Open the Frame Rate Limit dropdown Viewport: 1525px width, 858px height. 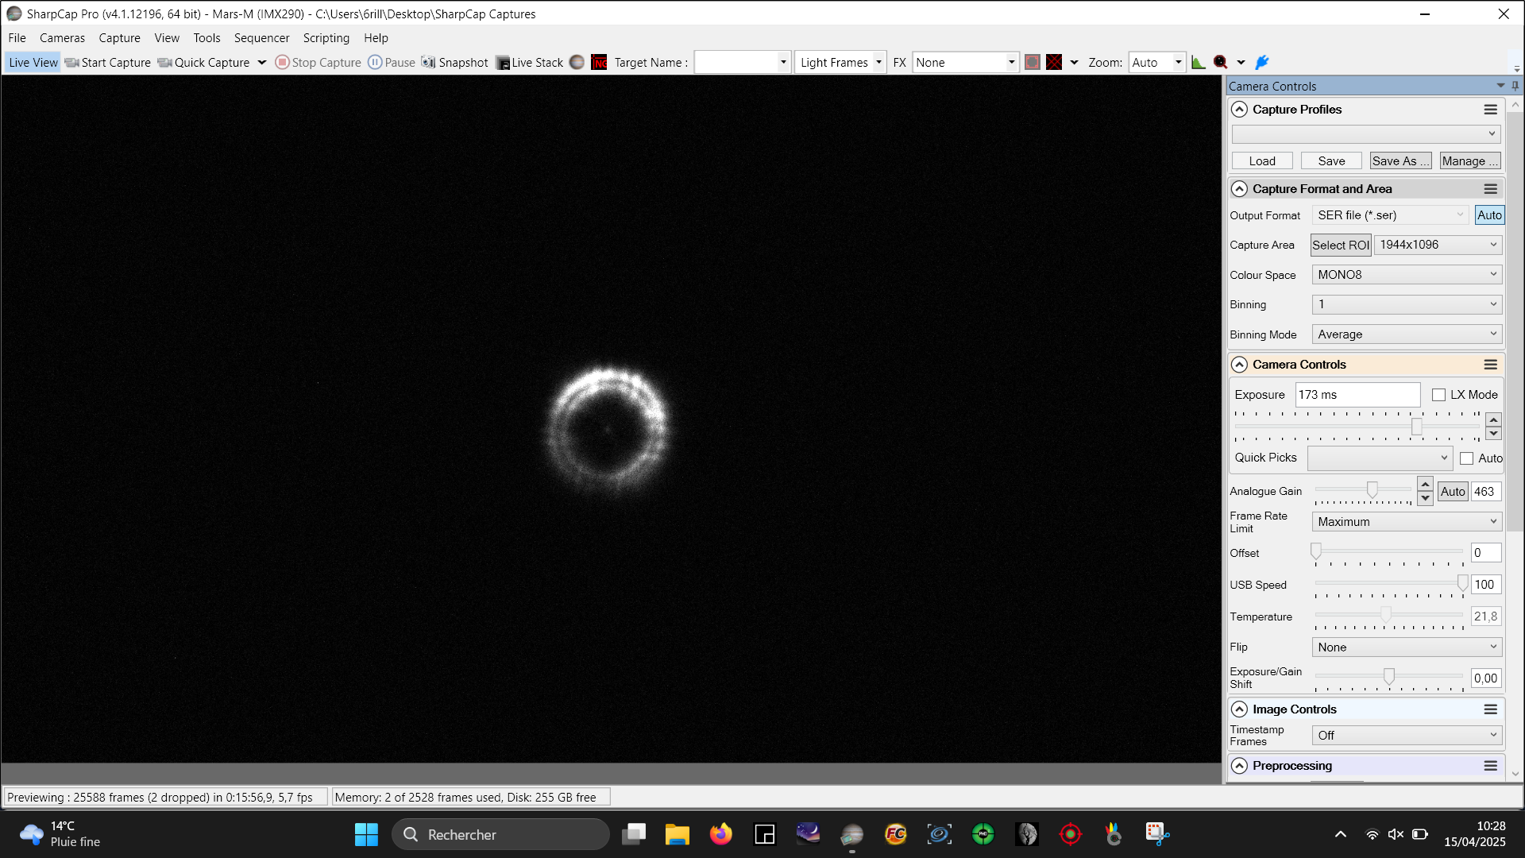(1406, 522)
